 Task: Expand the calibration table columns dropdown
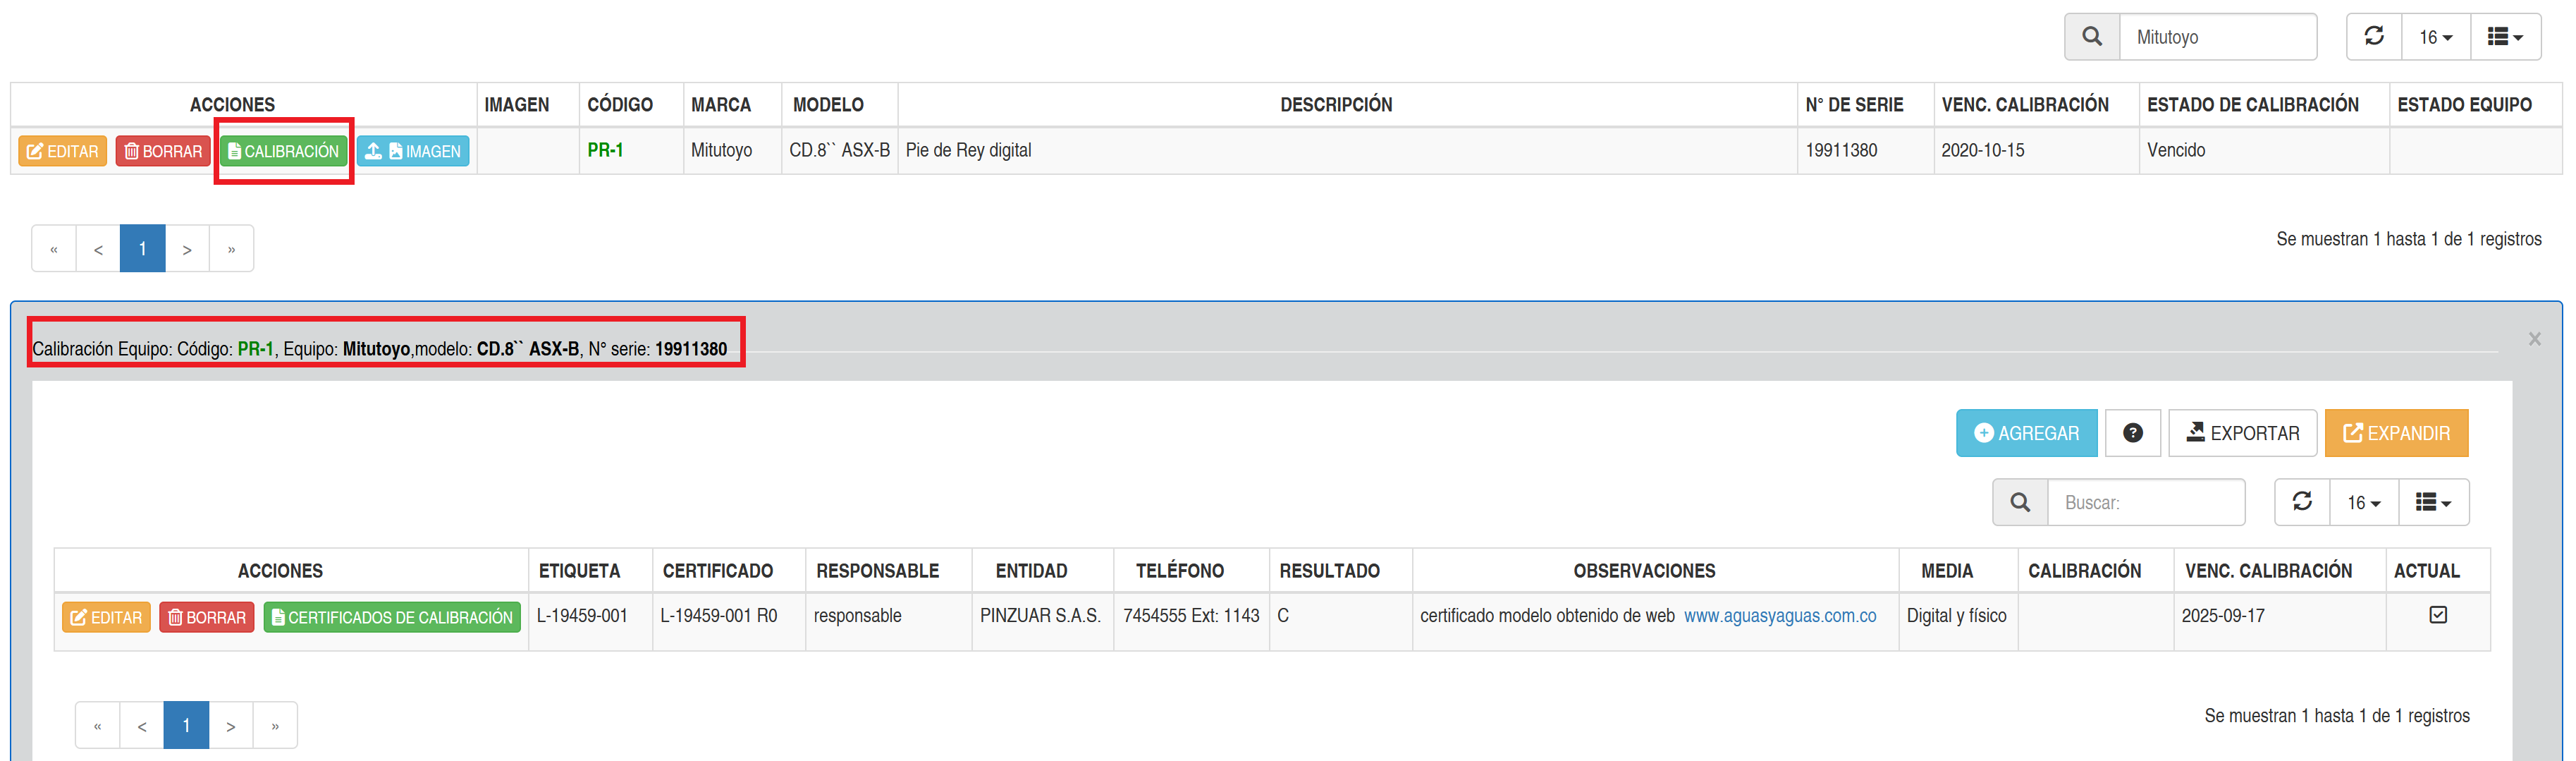click(2433, 502)
